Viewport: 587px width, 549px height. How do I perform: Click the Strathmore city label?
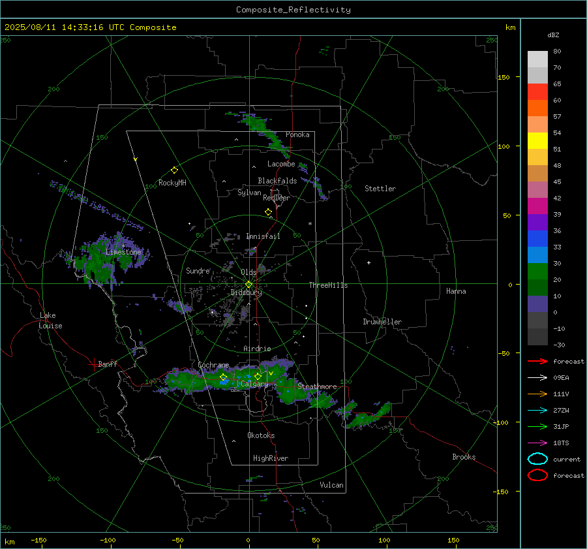[317, 386]
